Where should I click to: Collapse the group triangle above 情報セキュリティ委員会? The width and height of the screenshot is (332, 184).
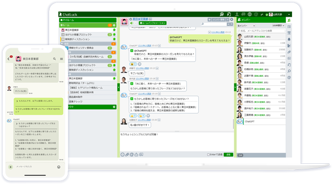click(x=62, y=43)
